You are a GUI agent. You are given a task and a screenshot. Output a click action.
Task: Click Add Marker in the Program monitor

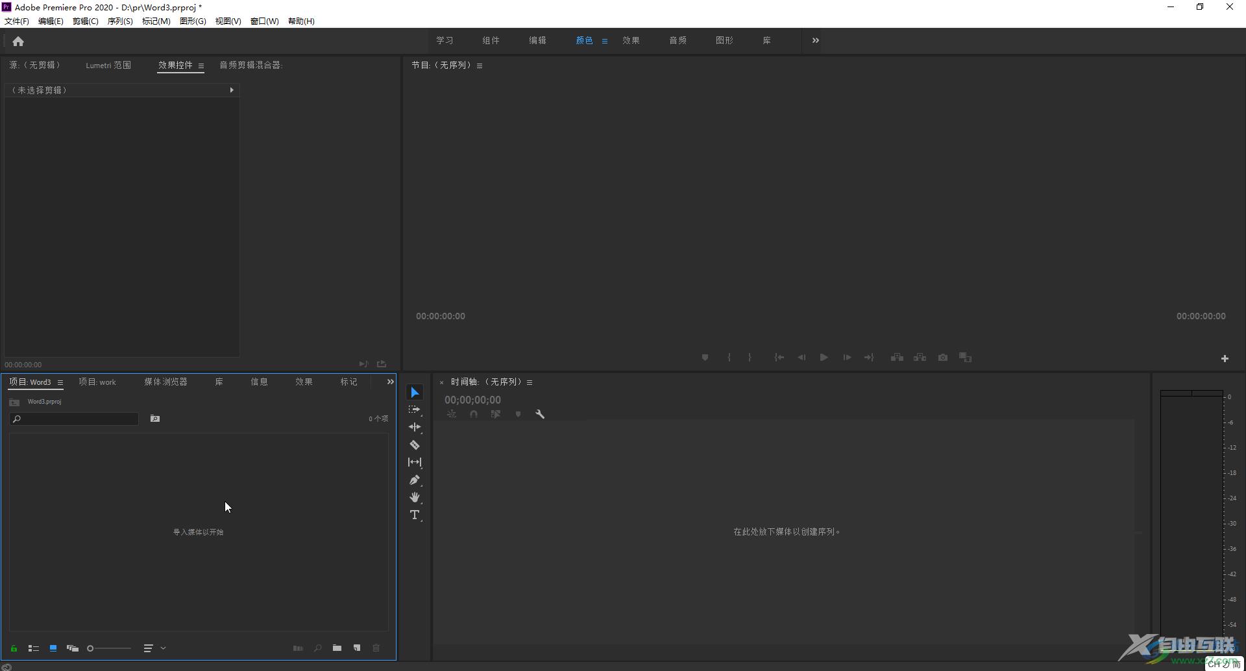pos(705,358)
